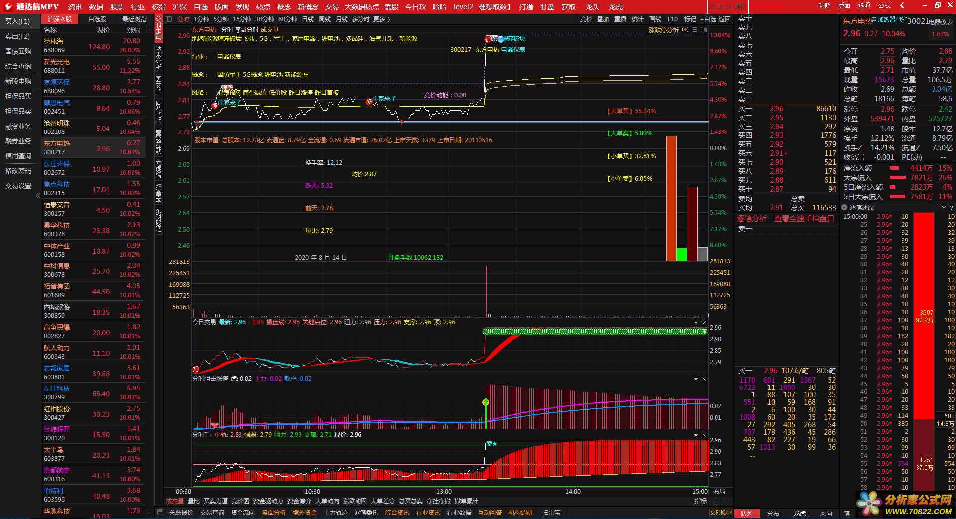956x519 pixels.
Task: Click +自选 to add to watchlist
Action: [708, 19]
